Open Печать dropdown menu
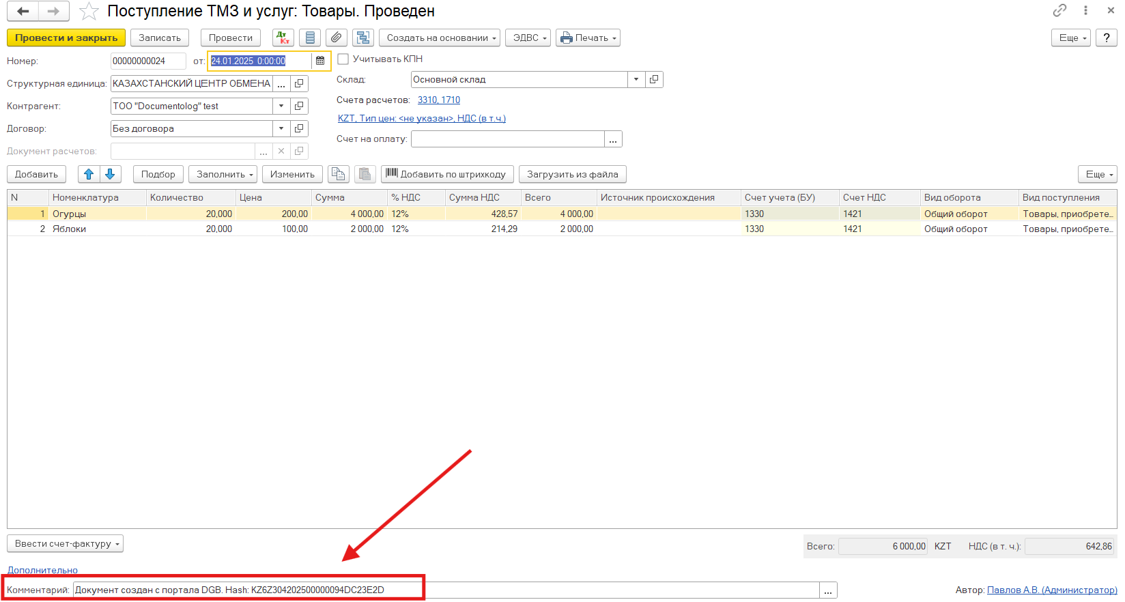The image size is (1125, 602). [x=588, y=38]
